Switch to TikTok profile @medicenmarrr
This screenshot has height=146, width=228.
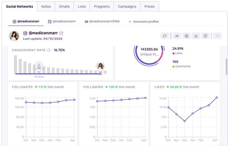coord(62,22)
